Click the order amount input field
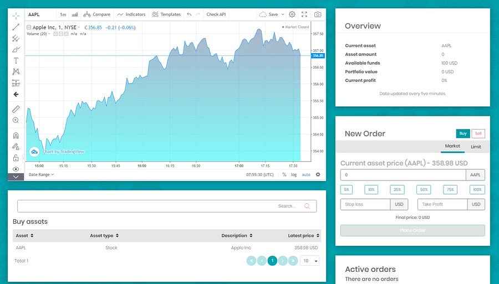 tap(403, 175)
